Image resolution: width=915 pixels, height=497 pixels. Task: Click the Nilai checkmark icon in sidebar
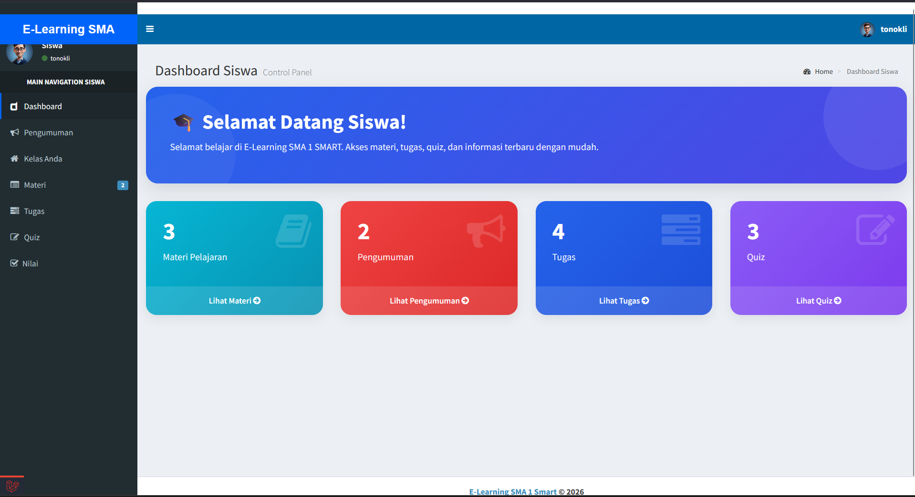coord(14,263)
